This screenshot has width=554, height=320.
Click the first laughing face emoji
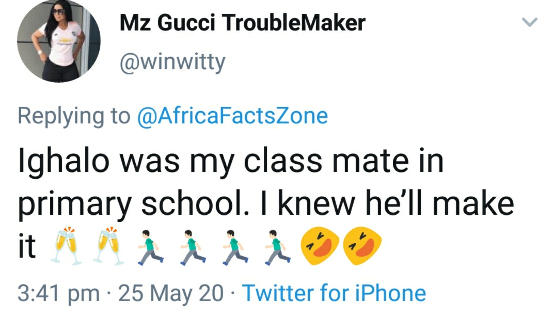pos(320,246)
